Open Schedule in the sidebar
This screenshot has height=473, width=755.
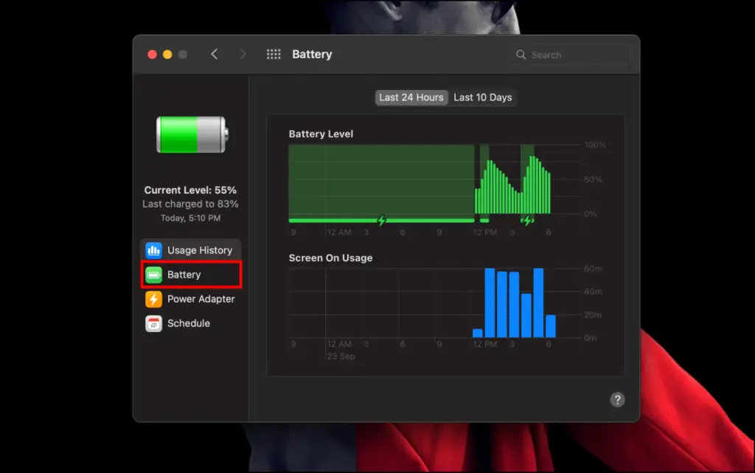tap(191, 323)
